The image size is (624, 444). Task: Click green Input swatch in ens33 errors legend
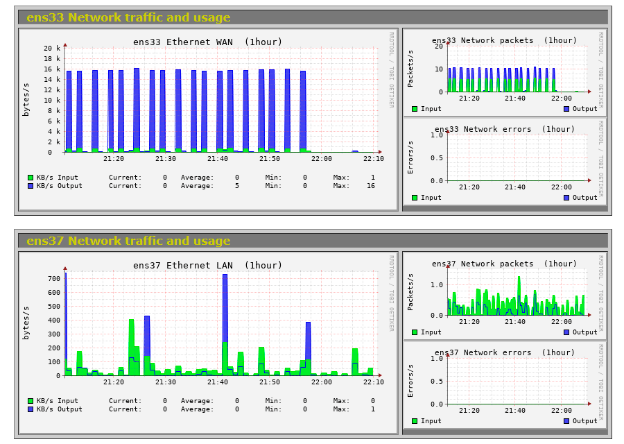415,198
